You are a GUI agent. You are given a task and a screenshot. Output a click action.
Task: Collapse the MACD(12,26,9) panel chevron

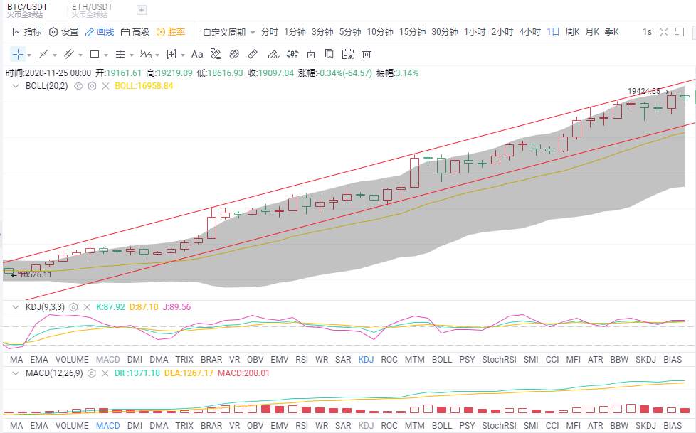16,373
